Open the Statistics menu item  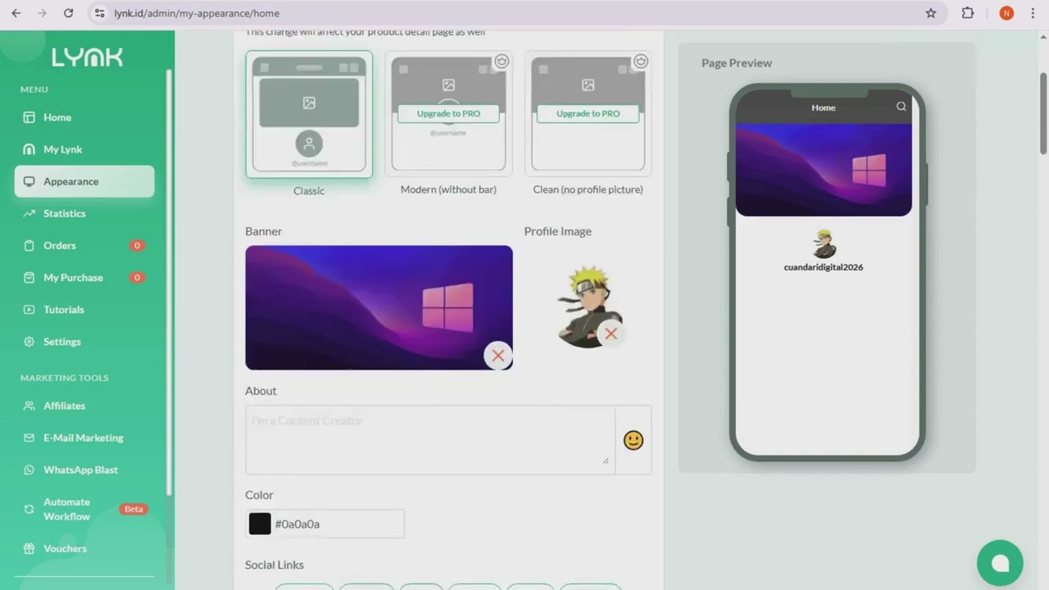pos(84,213)
